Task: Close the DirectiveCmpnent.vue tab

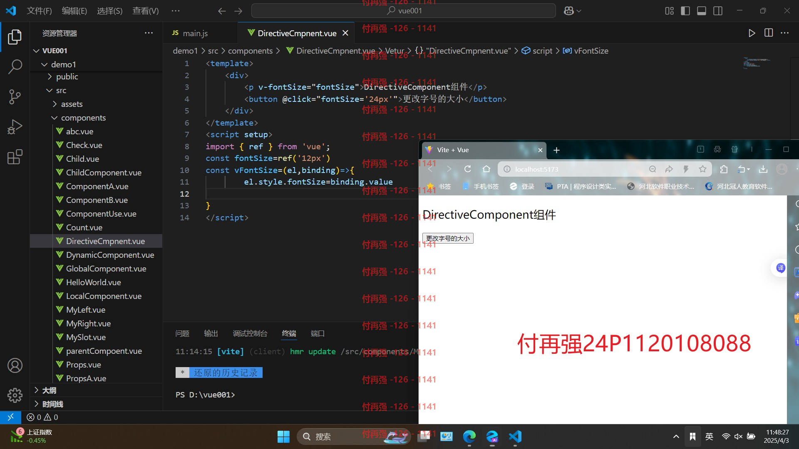Action: tap(345, 33)
